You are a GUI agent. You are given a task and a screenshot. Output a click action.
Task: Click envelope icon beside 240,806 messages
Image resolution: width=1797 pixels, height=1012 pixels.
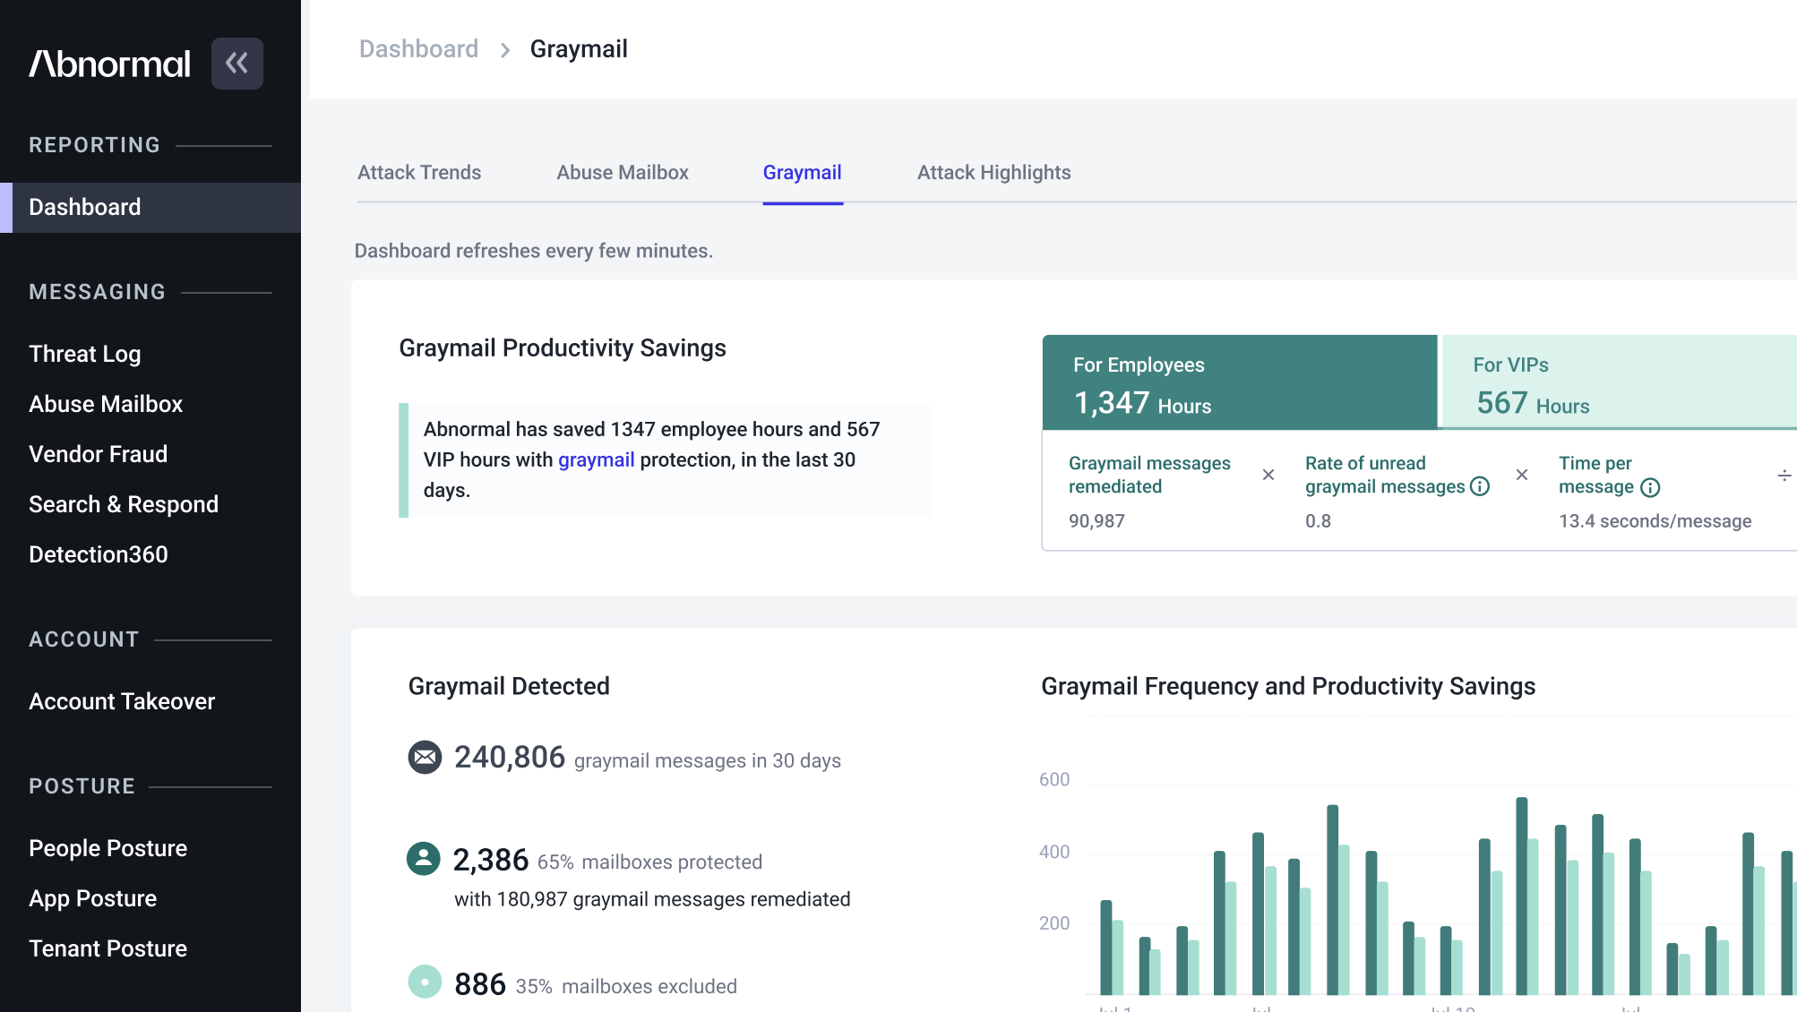click(x=425, y=758)
